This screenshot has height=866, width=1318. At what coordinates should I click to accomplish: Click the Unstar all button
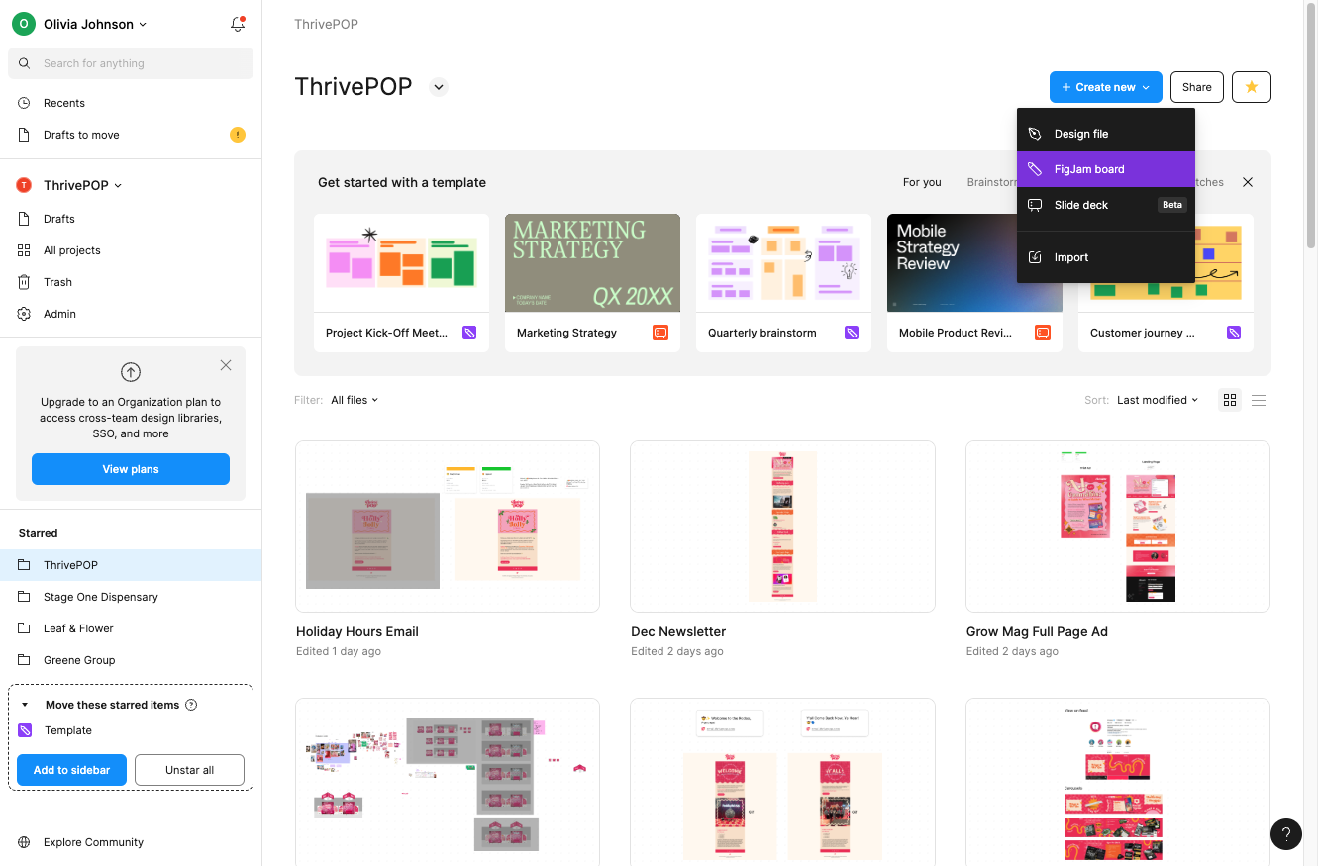[x=189, y=770]
